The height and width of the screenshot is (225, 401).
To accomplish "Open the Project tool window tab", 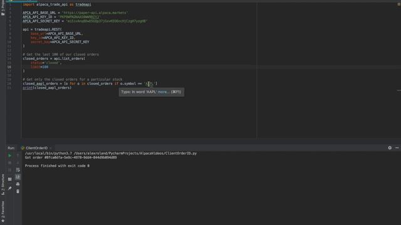I will pos(3,8).
